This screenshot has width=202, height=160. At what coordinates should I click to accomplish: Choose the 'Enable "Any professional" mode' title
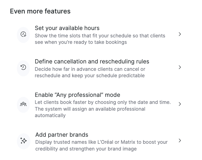pos(77,95)
